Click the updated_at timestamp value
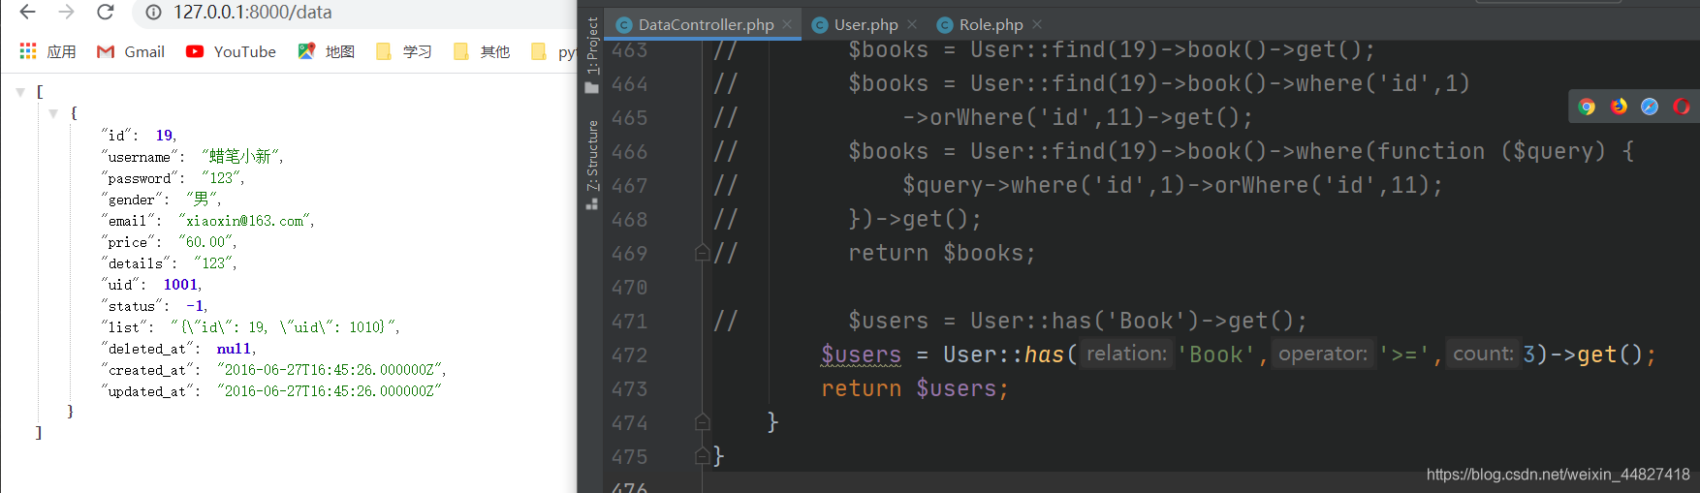 click(x=329, y=391)
